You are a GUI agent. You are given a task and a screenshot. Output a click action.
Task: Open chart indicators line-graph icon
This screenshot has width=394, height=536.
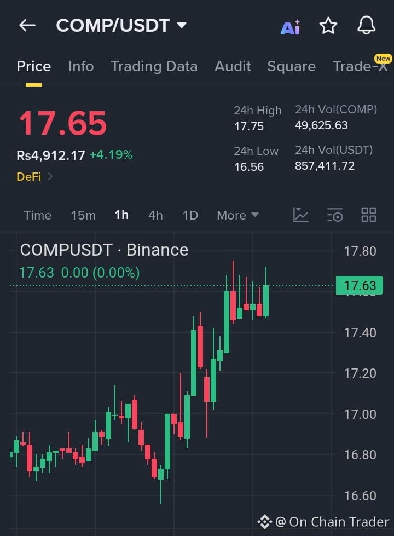pos(301,215)
